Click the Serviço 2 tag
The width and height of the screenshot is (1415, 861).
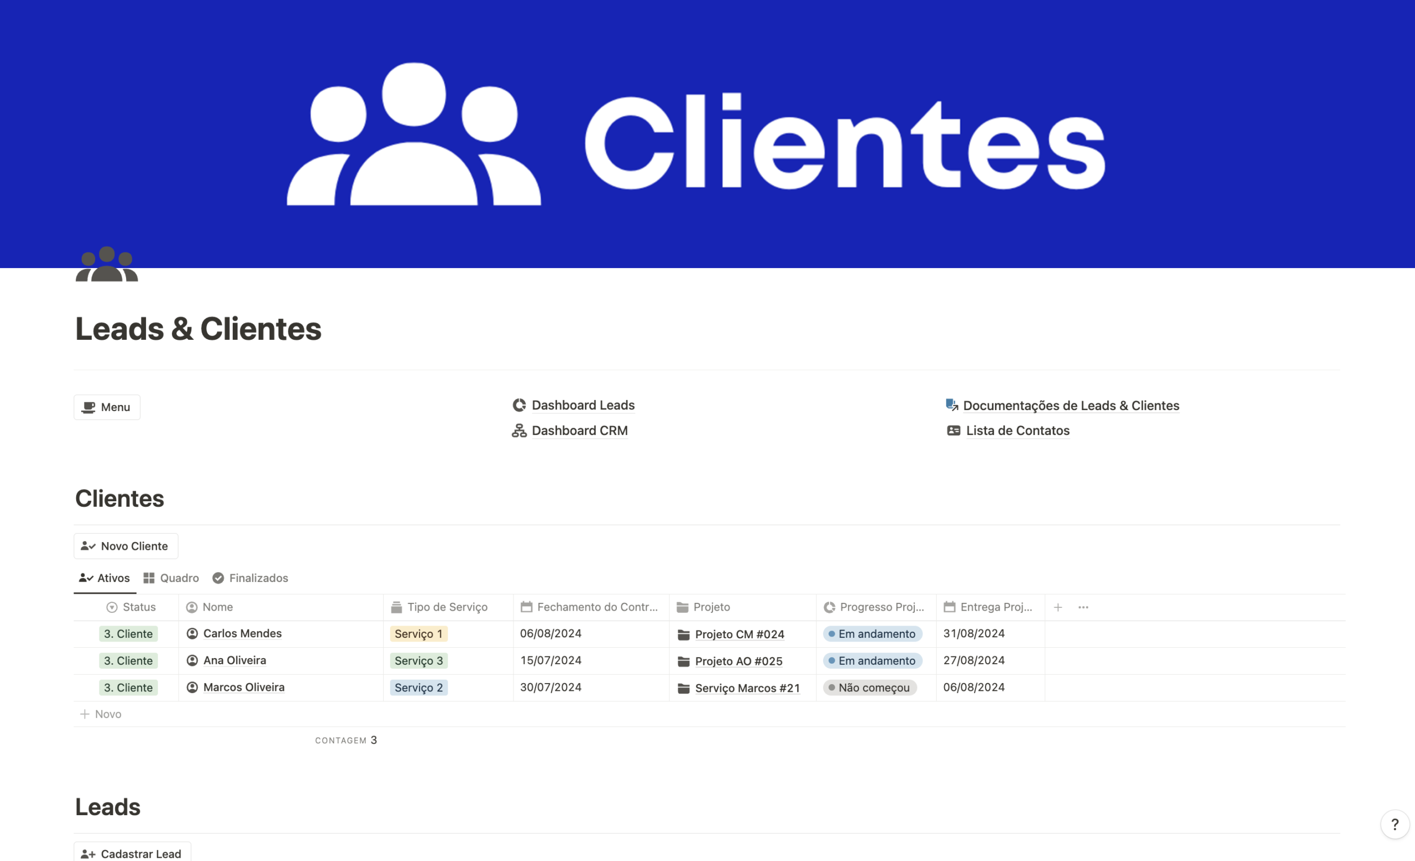(x=418, y=687)
